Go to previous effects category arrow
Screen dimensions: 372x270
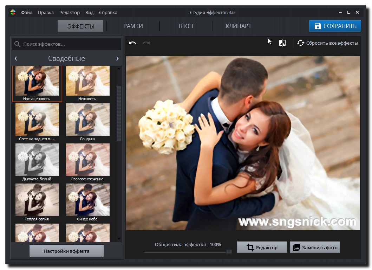16,58
